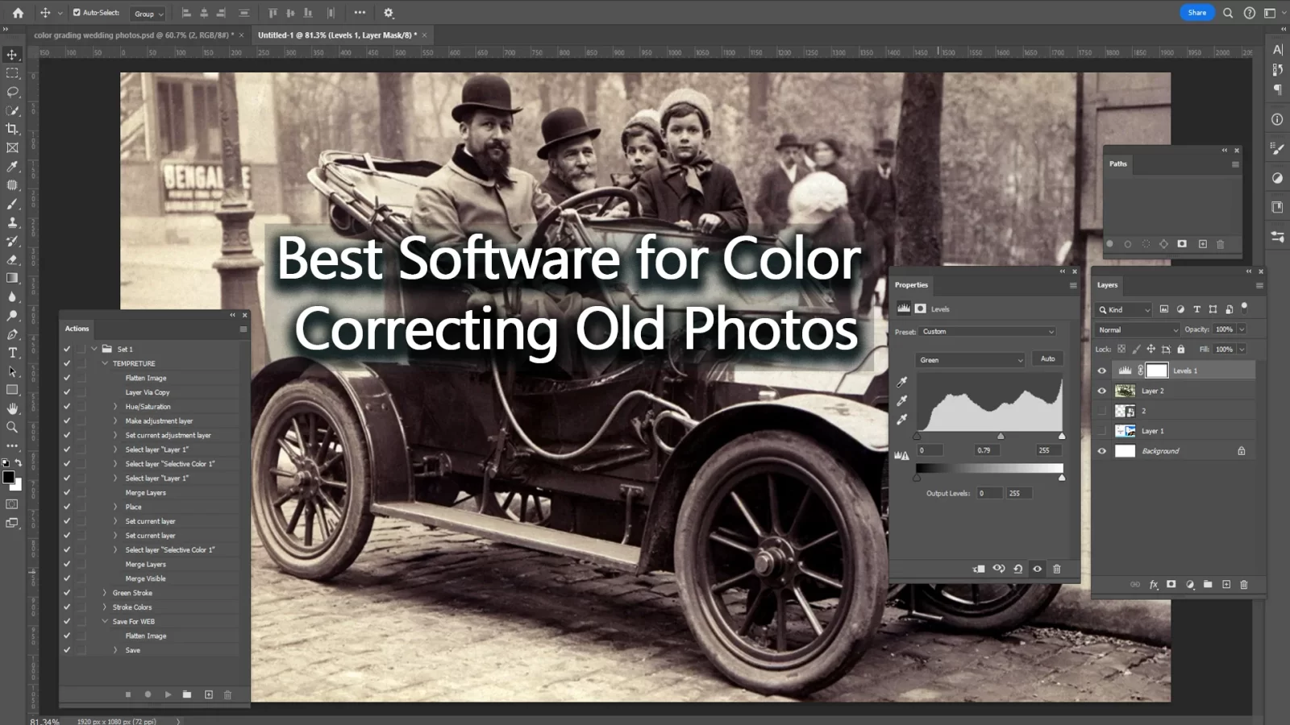Hide the Levels 1 layer
The height and width of the screenshot is (725, 1290).
tap(1101, 371)
